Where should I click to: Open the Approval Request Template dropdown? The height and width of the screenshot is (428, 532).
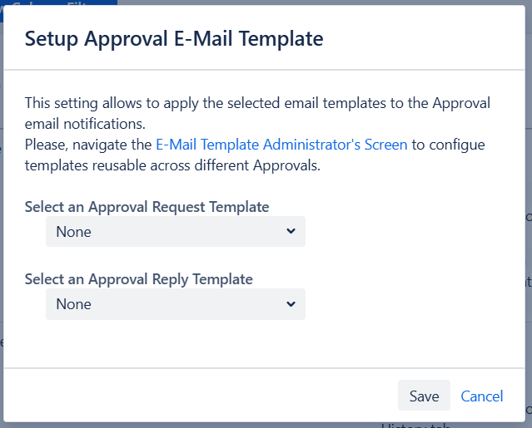tap(175, 232)
